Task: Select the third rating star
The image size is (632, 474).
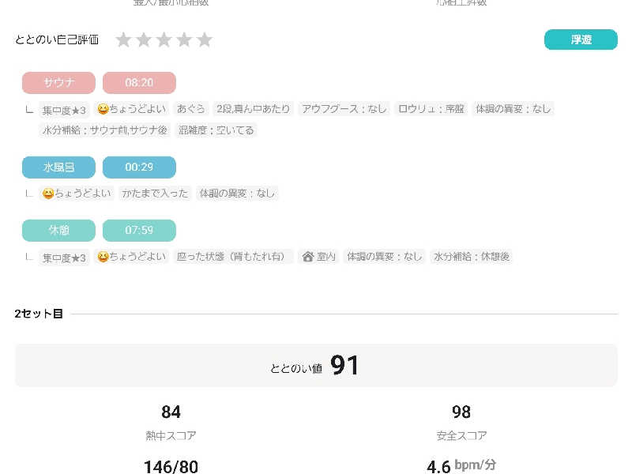Action: click(164, 39)
